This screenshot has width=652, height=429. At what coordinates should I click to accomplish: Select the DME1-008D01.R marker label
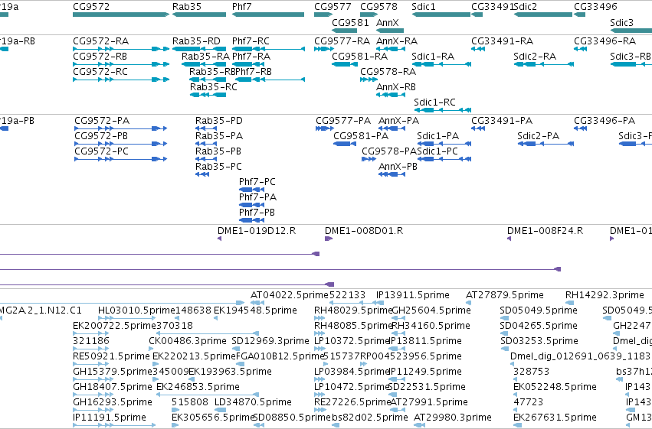(x=364, y=231)
